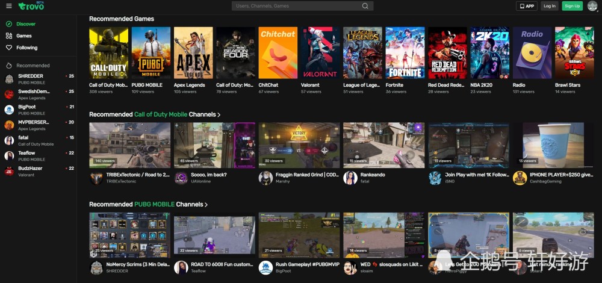Click MVPBERSER avatar in sidebar
This screenshot has height=283, width=602.
tap(9, 125)
